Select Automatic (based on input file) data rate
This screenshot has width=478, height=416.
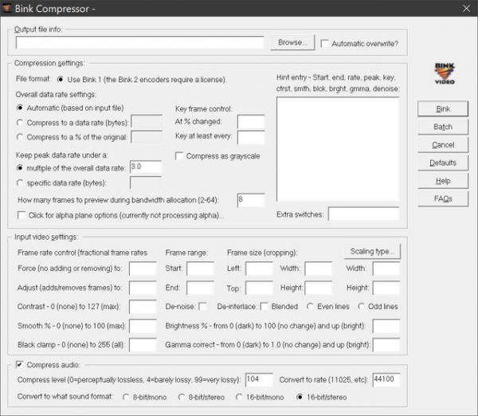[20, 108]
